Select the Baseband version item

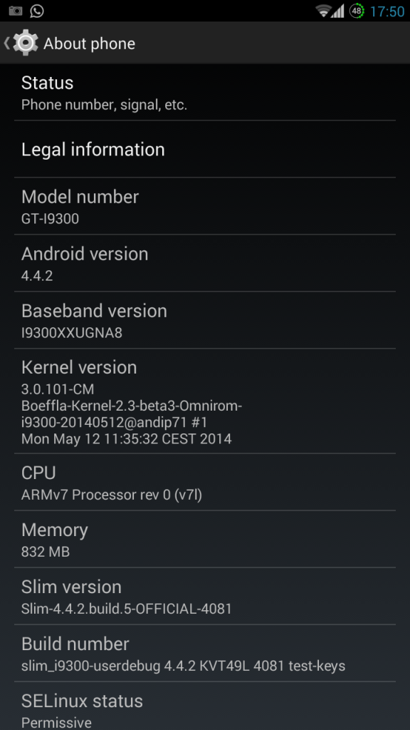tap(204, 320)
